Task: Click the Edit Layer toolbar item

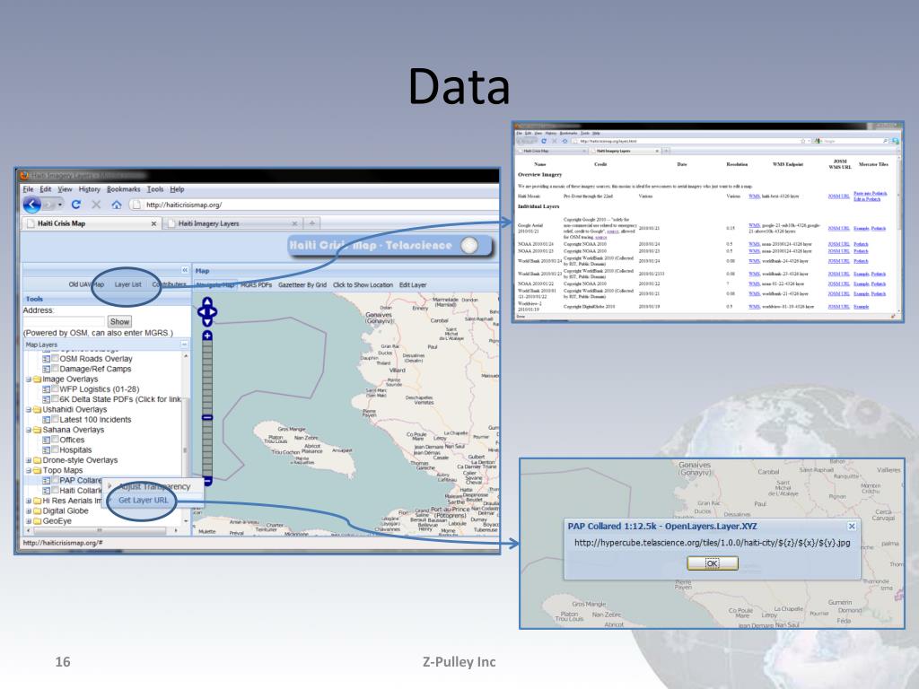Action: pos(413,284)
